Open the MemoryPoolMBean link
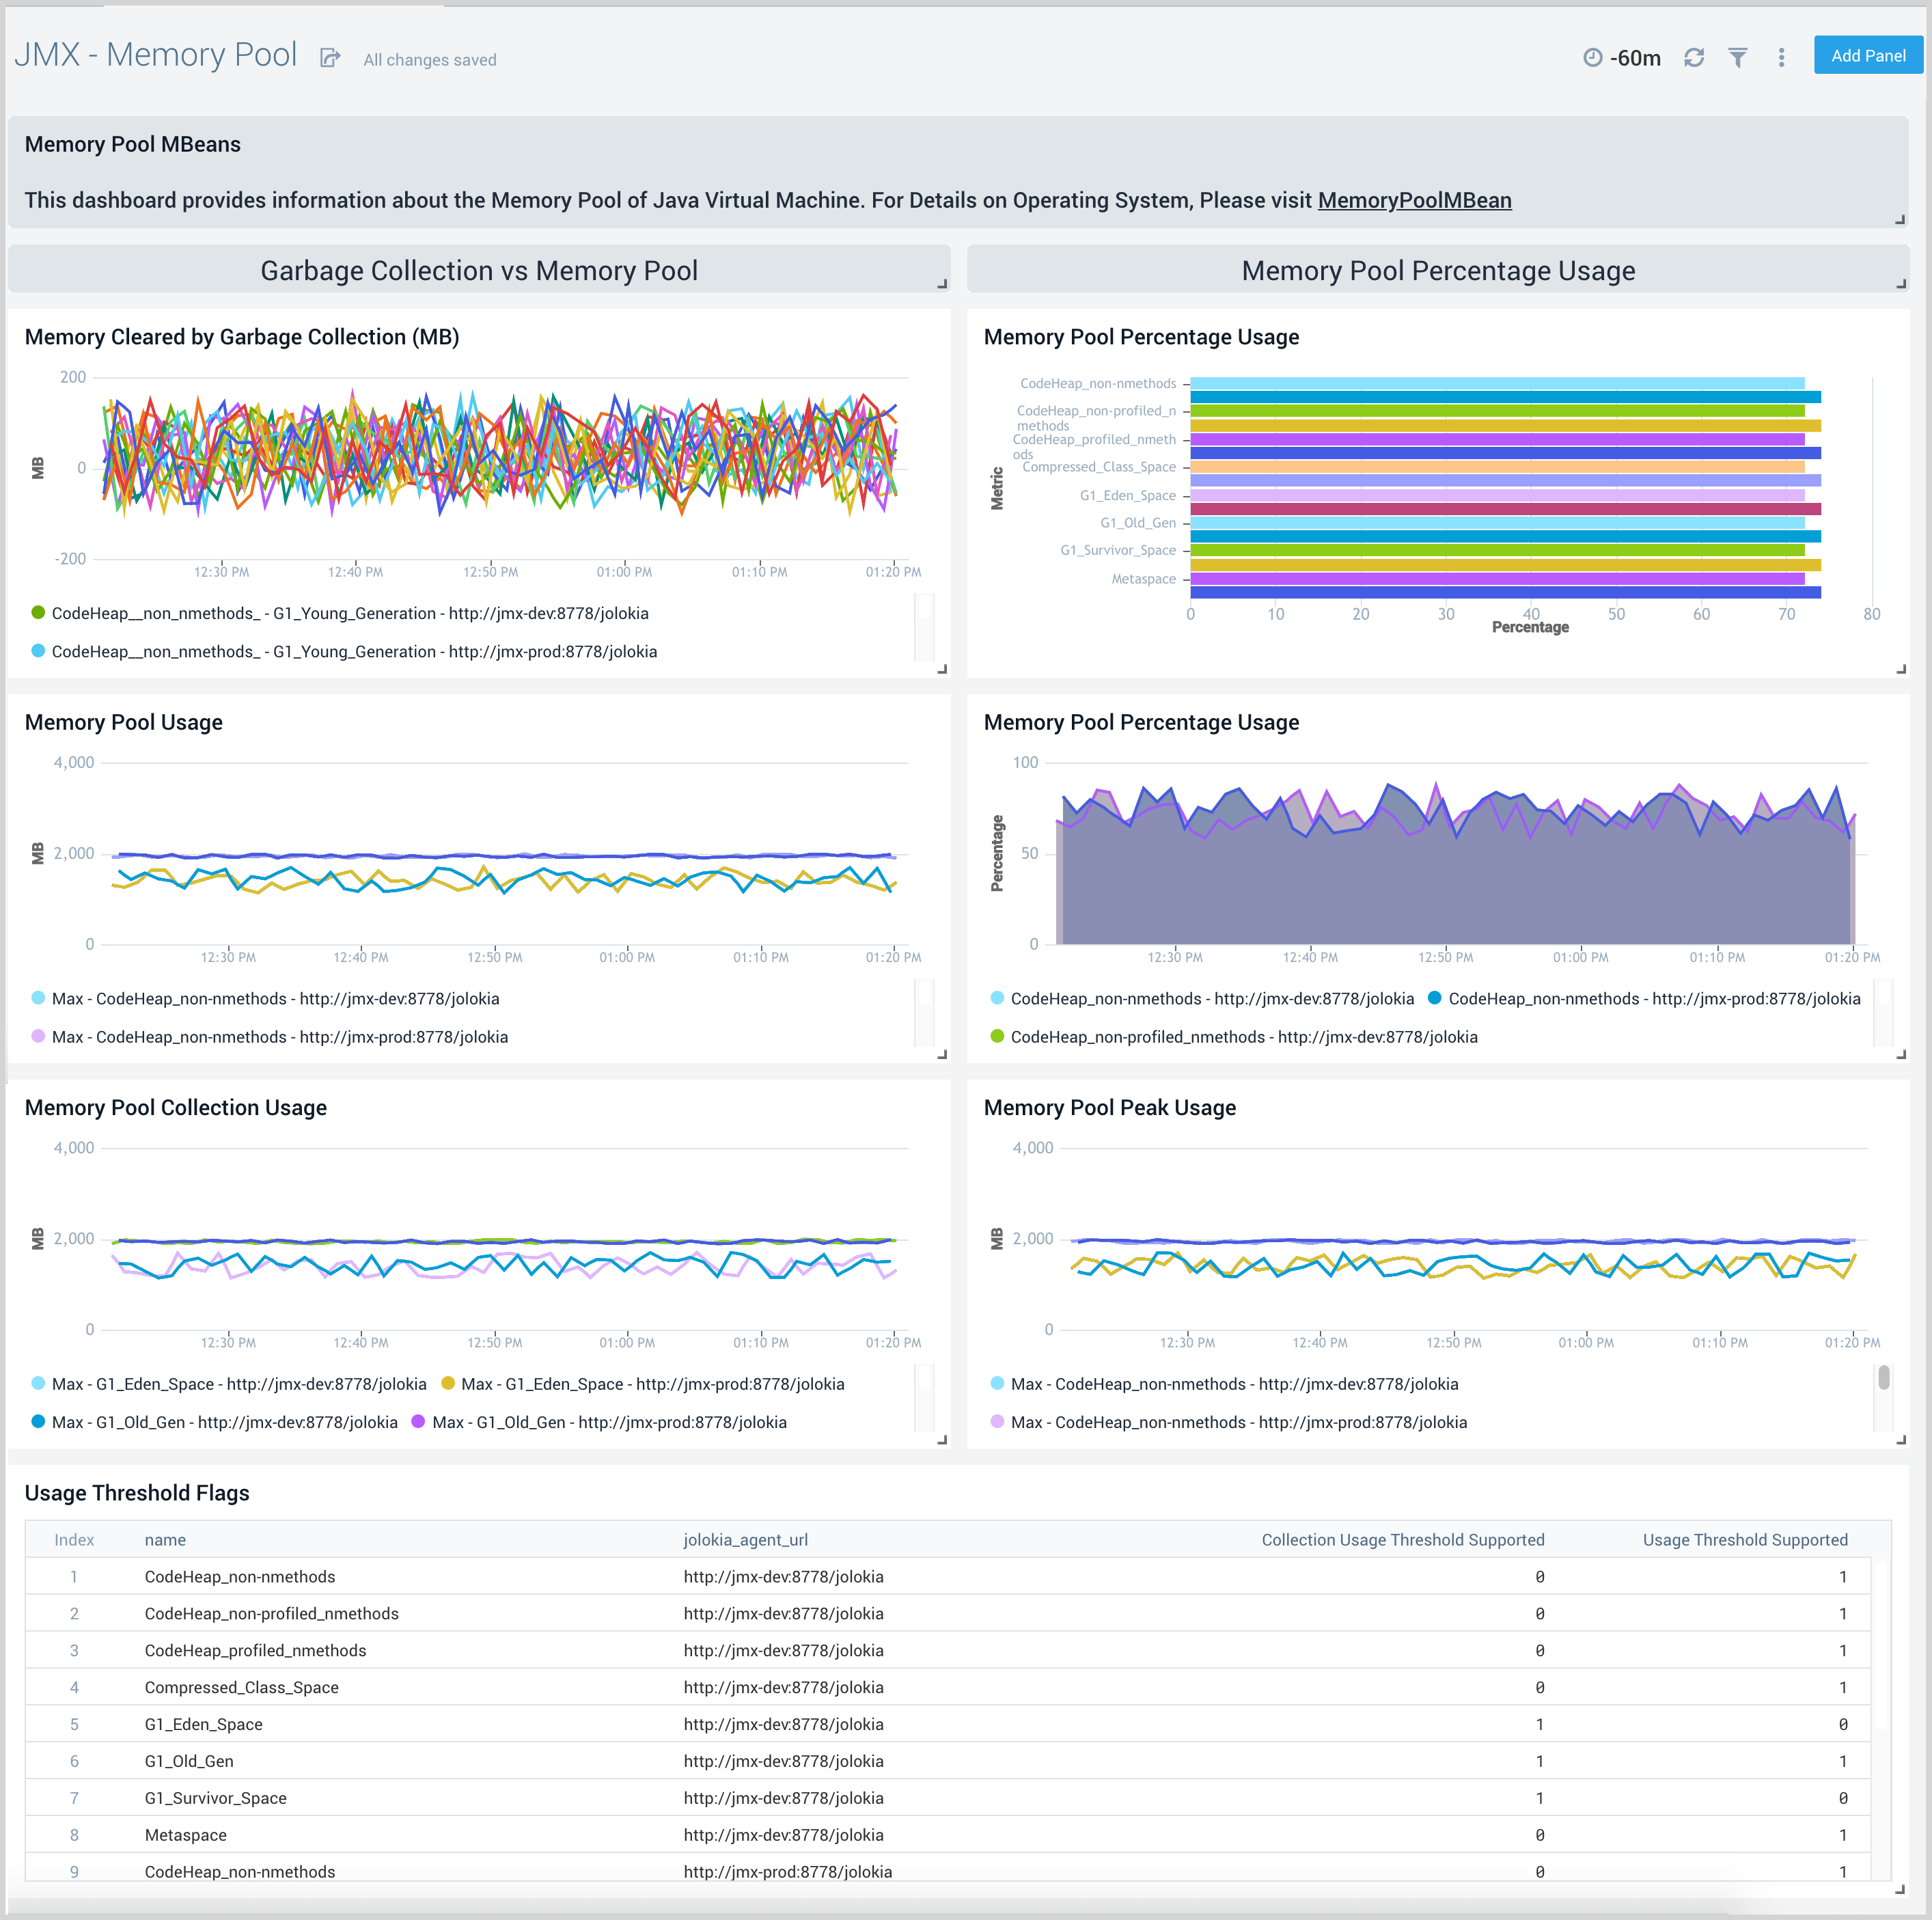Viewport: 1932px width, 1920px height. point(1415,200)
